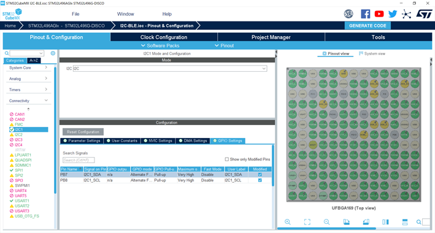Click the horizontal scrollbar under the pinout view
The image size is (435, 233).
click(326, 229)
